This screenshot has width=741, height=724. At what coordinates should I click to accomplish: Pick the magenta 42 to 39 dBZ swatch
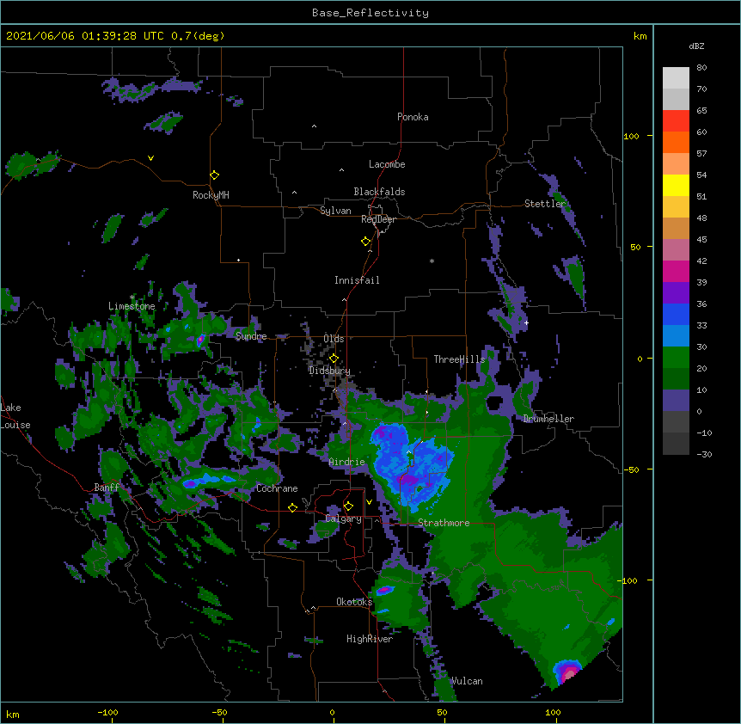(676, 271)
